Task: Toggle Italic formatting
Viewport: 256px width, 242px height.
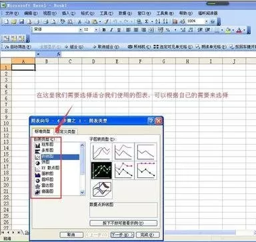Action: [x=111, y=30]
